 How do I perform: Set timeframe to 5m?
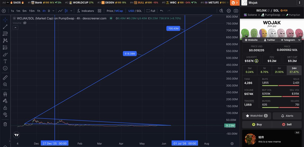point(24,11)
